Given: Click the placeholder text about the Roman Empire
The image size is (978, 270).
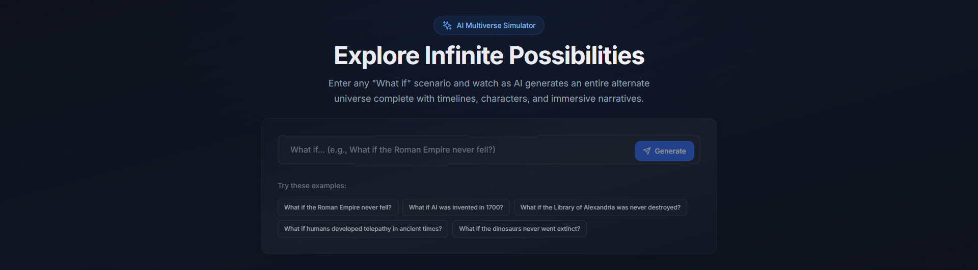Looking at the screenshot, I should [393, 149].
